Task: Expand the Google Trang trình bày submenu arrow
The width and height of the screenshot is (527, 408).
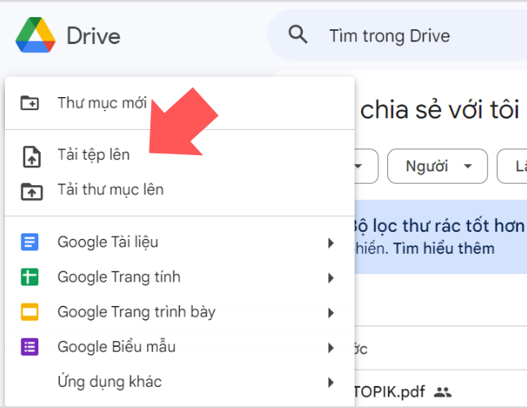Action: [331, 313]
